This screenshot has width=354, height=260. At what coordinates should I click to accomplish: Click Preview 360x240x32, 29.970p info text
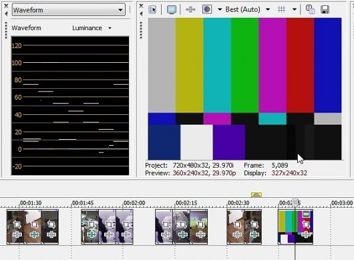(190, 173)
